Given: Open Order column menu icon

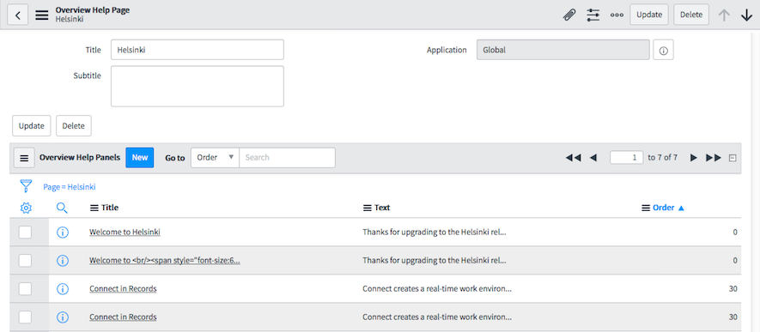Looking at the screenshot, I should (x=646, y=208).
